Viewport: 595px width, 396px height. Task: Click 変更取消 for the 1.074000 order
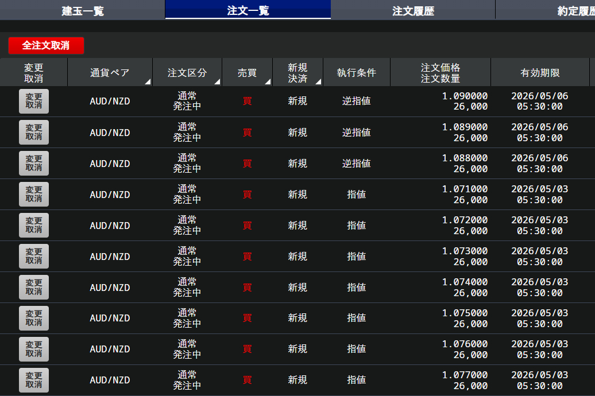tap(34, 288)
